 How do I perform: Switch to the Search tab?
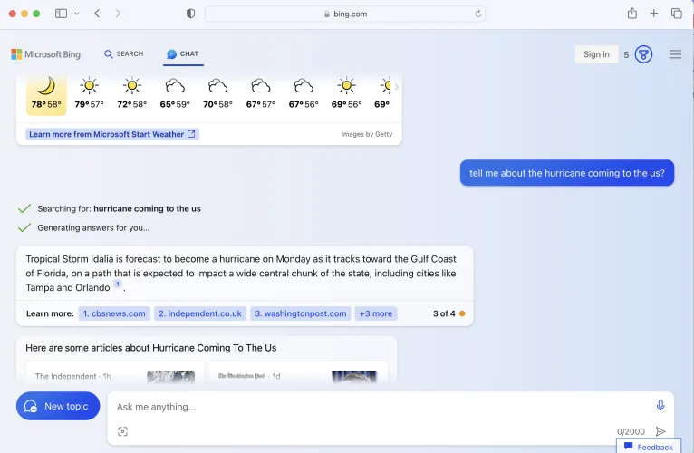[124, 54]
